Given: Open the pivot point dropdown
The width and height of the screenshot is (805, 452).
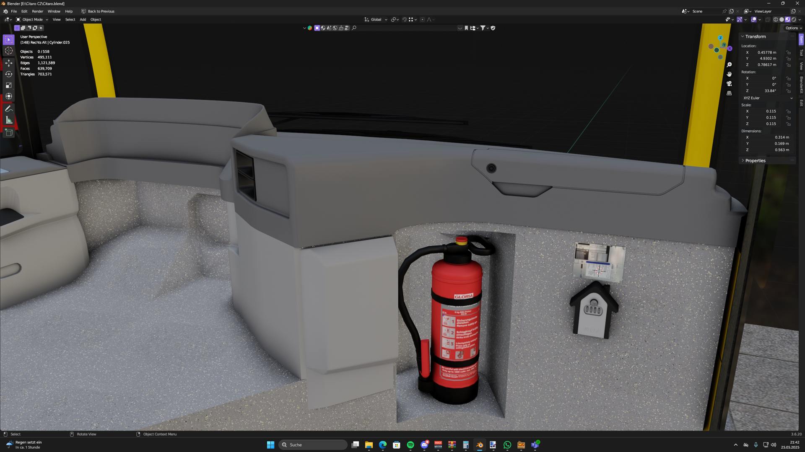Looking at the screenshot, I should tap(395, 20).
